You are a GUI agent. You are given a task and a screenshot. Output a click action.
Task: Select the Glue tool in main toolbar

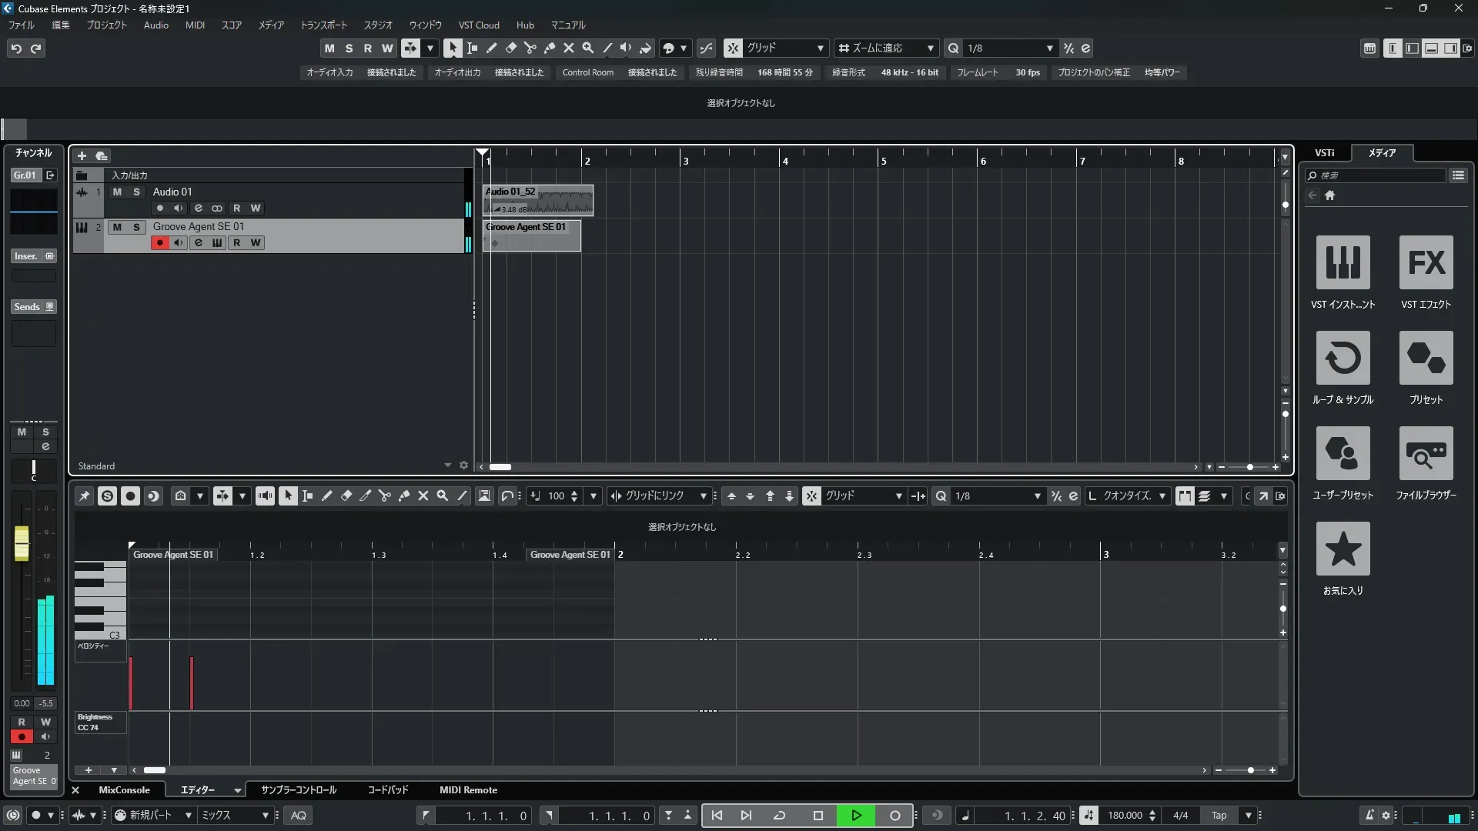tap(549, 48)
